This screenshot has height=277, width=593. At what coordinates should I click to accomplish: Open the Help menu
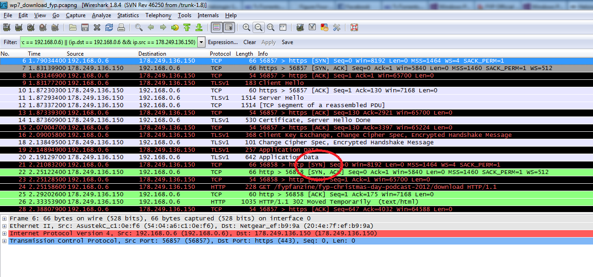click(x=231, y=15)
